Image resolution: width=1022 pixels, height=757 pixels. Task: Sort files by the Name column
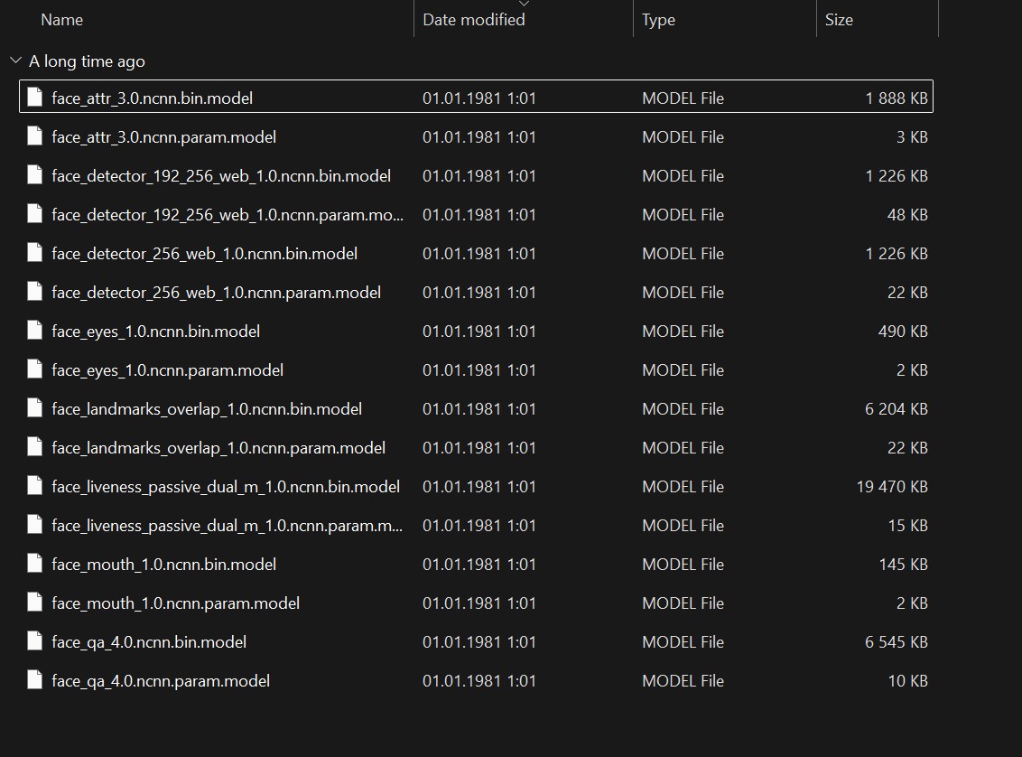click(62, 19)
